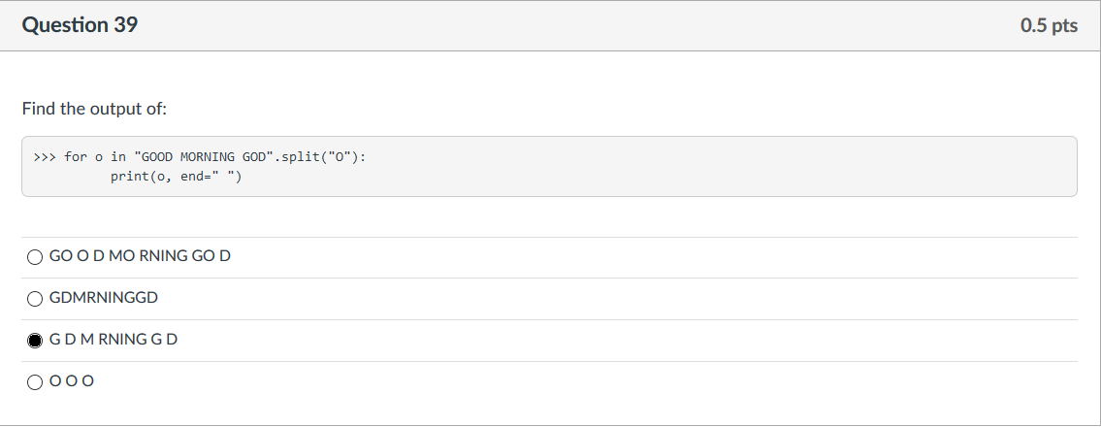The height and width of the screenshot is (427, 1101).
Task: Click the empty right area of code block
Action: (x=724, y=167)
